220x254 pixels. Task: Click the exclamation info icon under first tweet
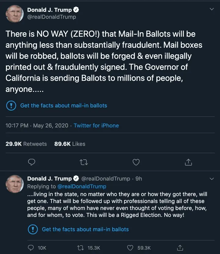pyautogui.click(x=11, y=106)
